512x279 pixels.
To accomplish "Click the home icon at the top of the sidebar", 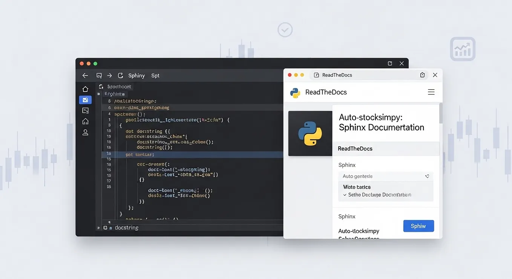I will (x=85, y=88).
